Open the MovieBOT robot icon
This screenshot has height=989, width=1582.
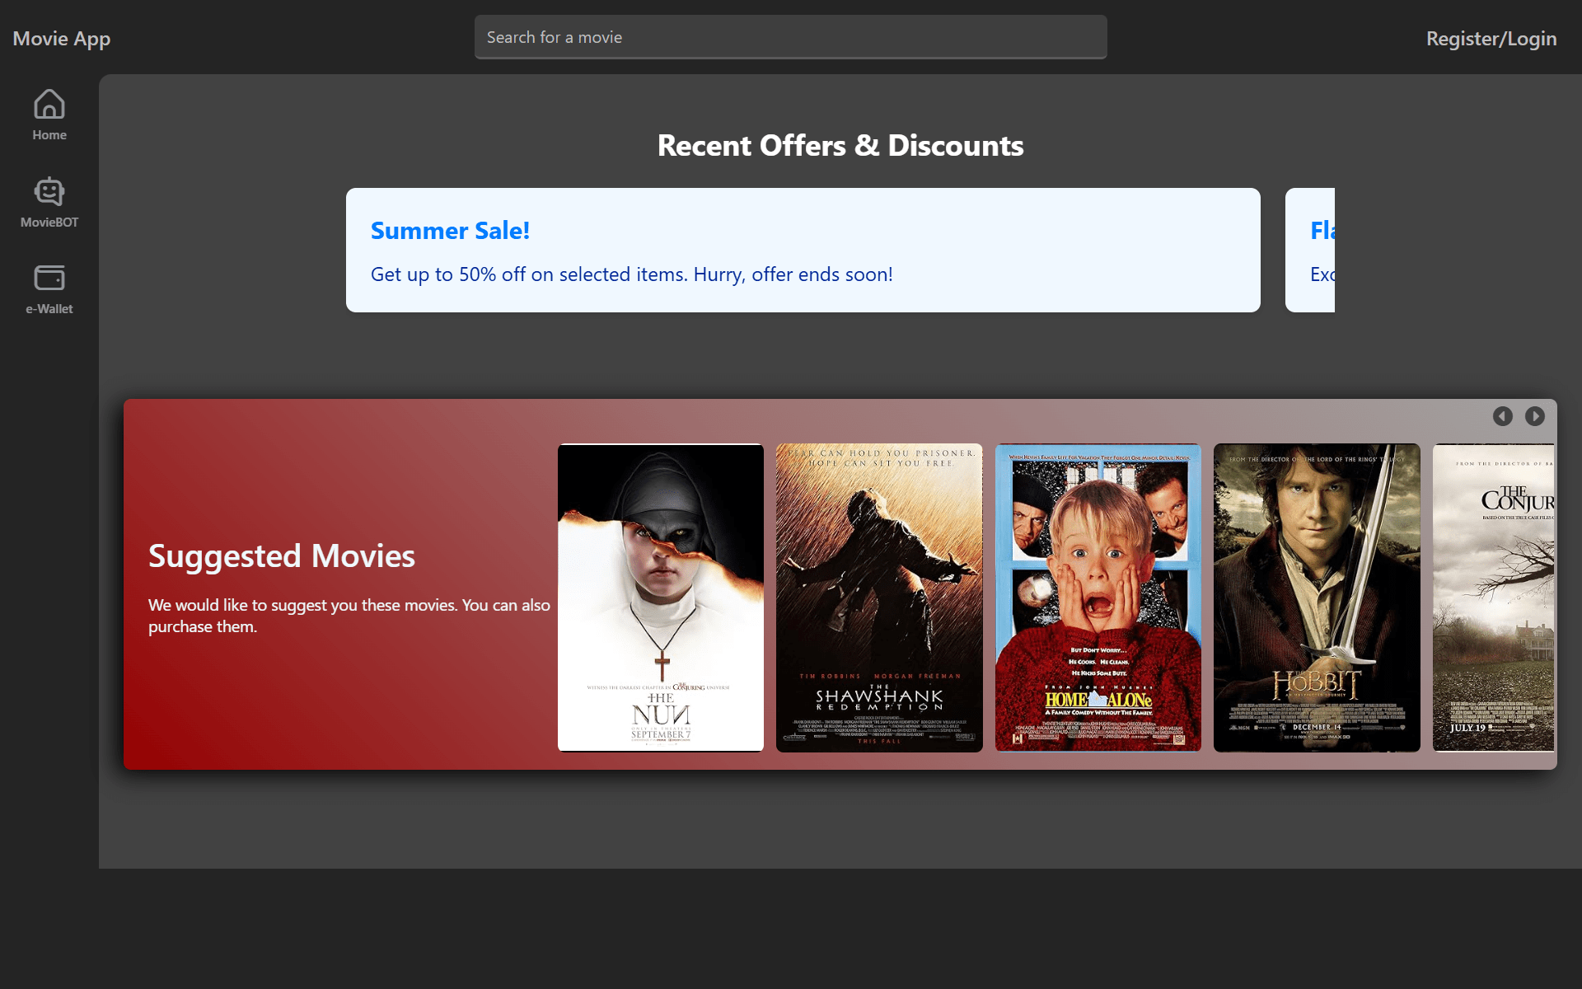tap(49, 191)
